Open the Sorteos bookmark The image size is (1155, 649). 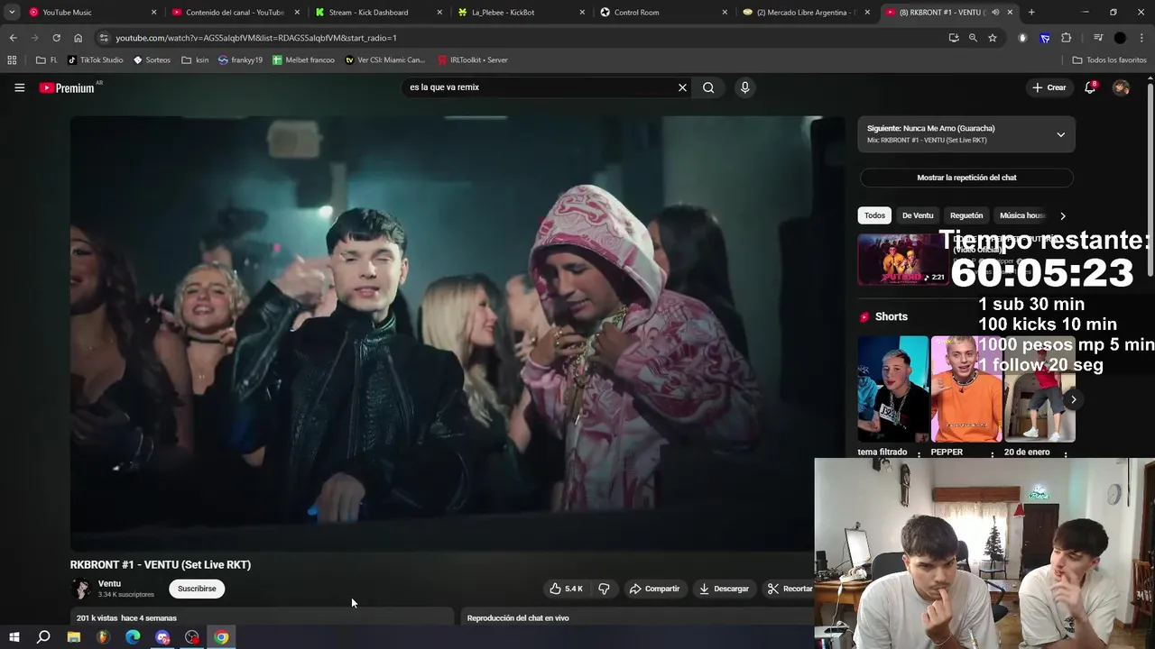click(152, 60)
